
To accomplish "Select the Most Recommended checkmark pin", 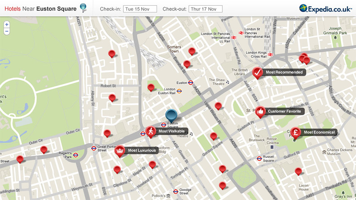I will (257, 73).
